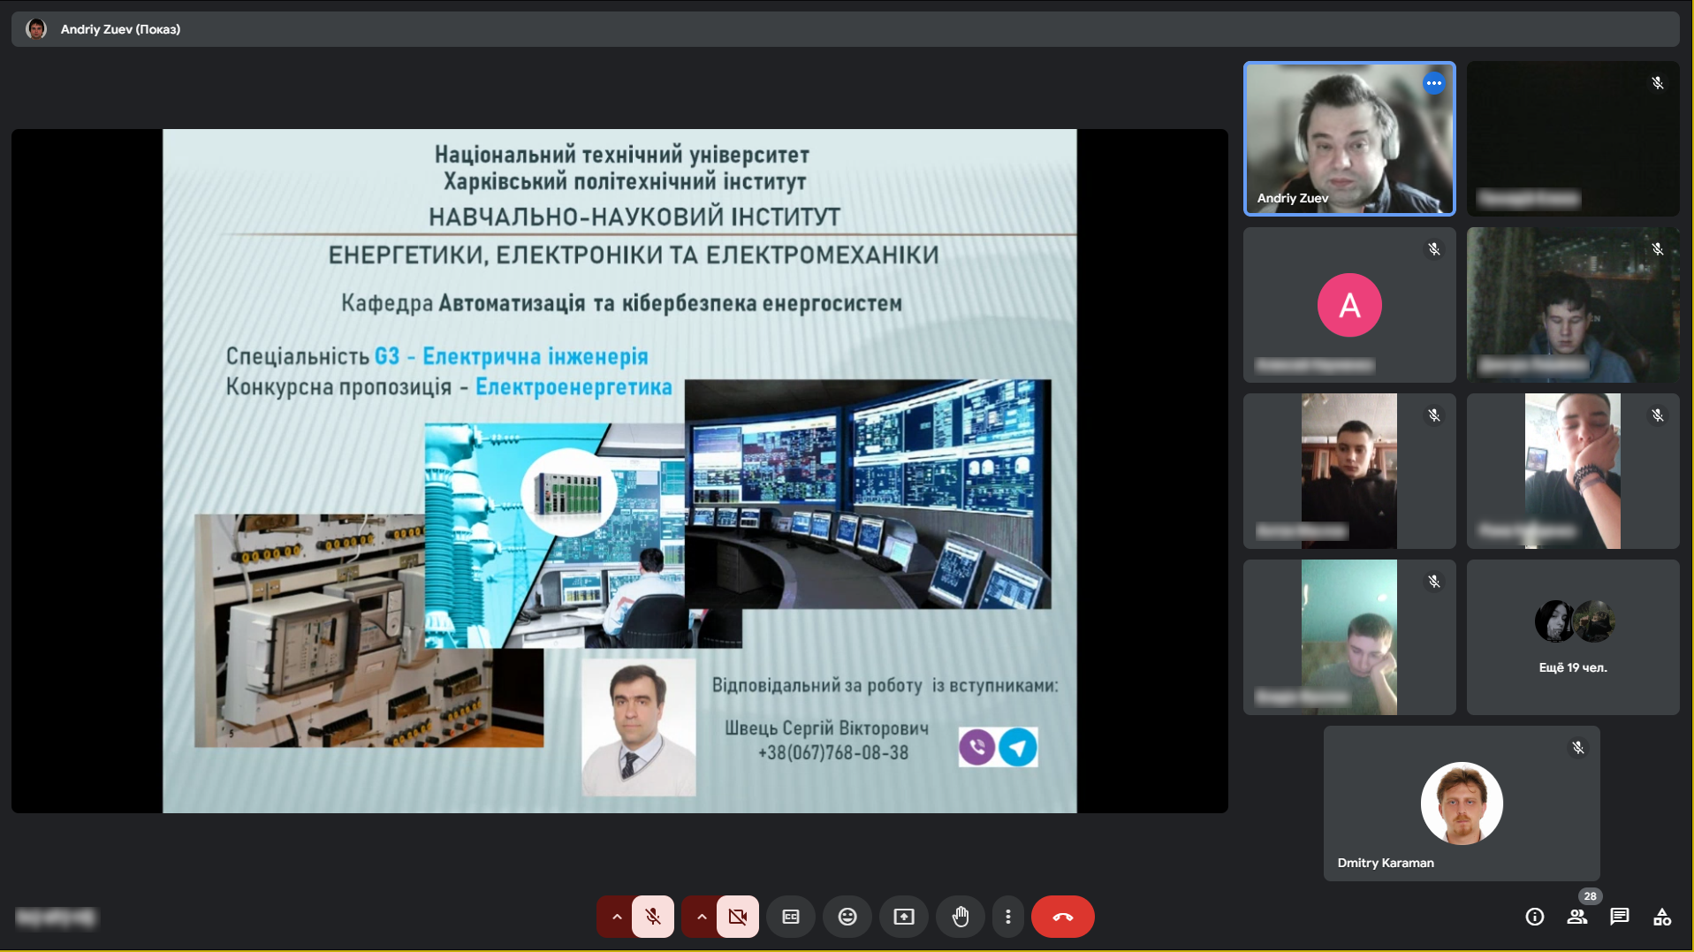
Task: Toggle the camera off button
Action: [x=738, y=917]
